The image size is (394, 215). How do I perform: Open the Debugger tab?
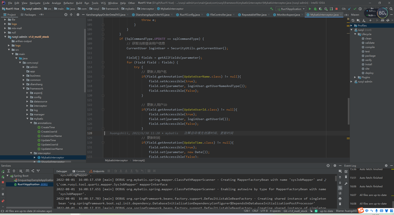62,171
